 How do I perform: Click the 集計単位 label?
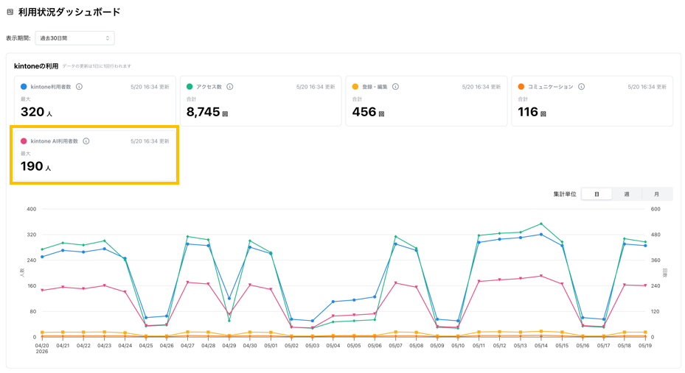click(x=565, y=194)
